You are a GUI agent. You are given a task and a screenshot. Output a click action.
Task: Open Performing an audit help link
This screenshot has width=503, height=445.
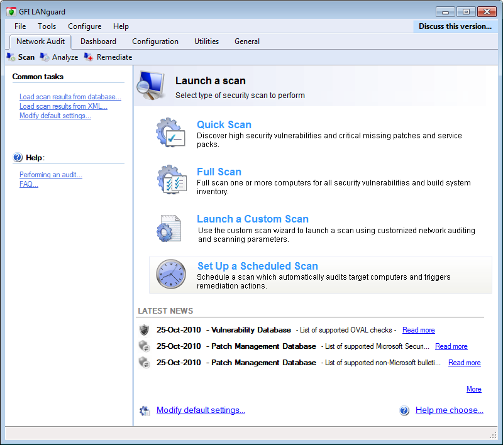(51, 175)
